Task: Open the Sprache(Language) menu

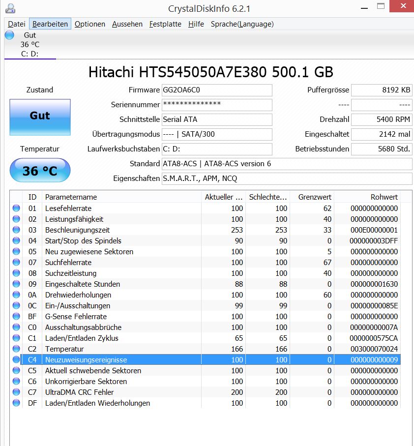Action: pos(242,24)
